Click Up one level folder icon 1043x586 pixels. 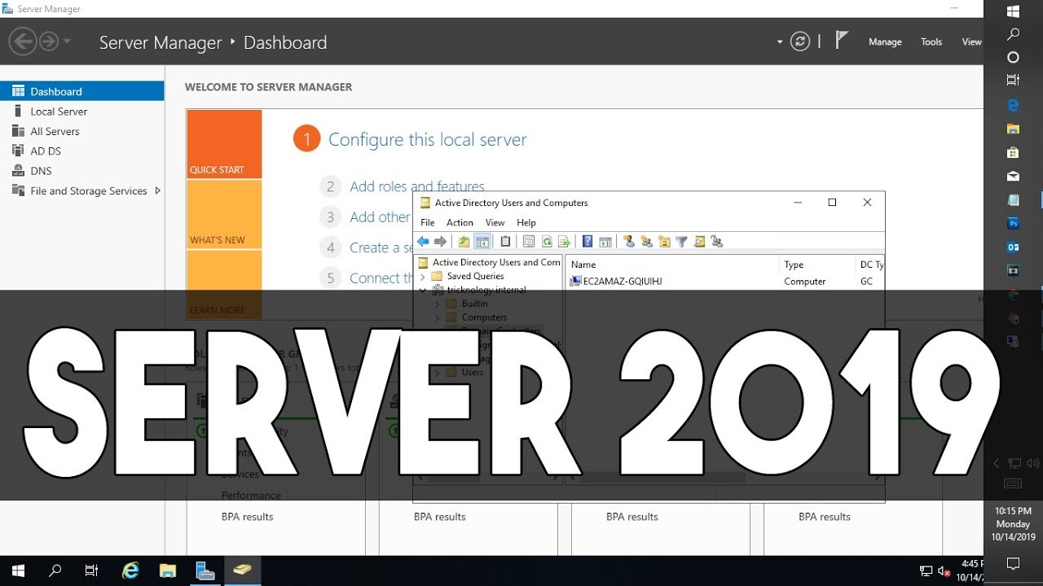coord(464,242)
